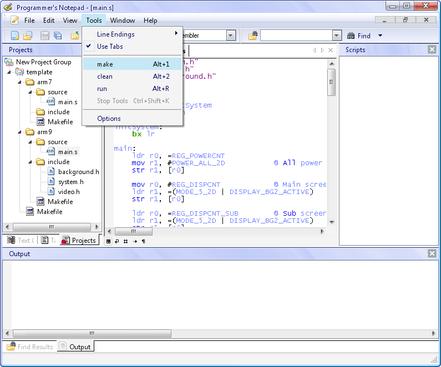
Task: Toggle the colour syntax highlighting icon below editor
Action: (108, 242)
